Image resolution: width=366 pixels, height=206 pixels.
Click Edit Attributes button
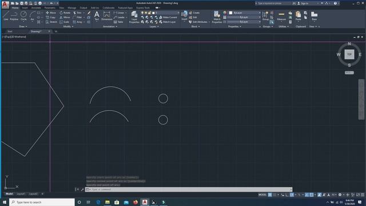tap(198, 22)
